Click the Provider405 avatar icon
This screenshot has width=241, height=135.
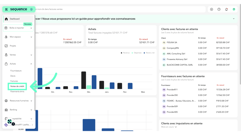point(164,112)
